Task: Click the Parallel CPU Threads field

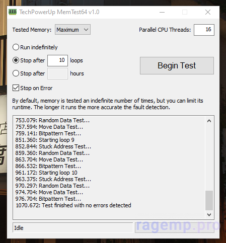Action: pos(204,30)
